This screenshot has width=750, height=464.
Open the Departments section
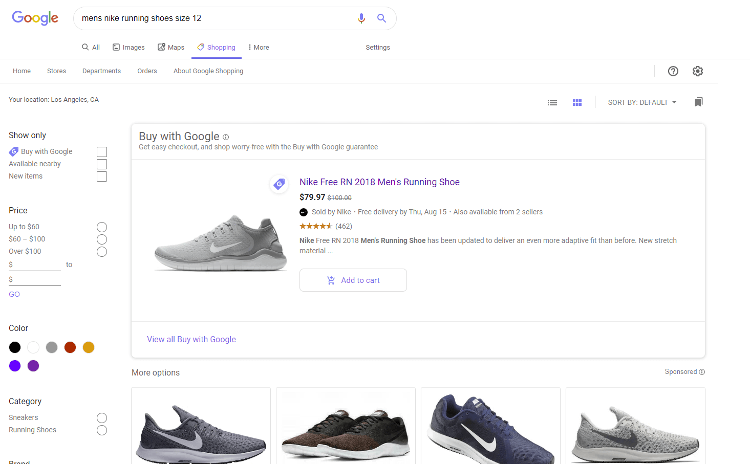pos(101,71)
